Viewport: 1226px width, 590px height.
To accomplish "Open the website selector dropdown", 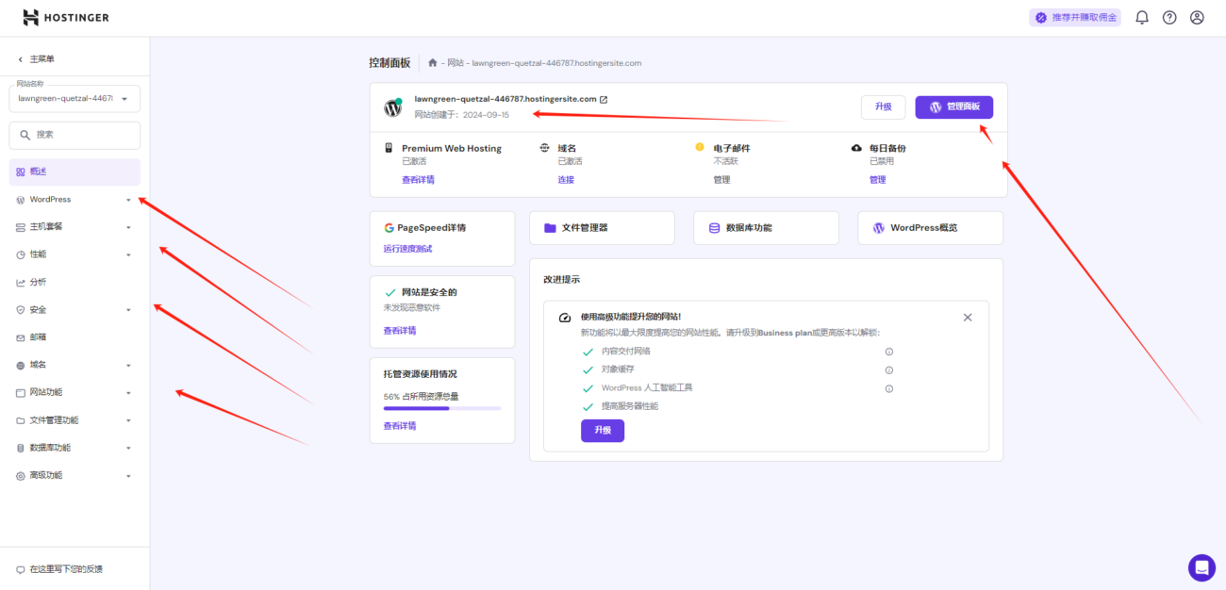I will point(75,98).
